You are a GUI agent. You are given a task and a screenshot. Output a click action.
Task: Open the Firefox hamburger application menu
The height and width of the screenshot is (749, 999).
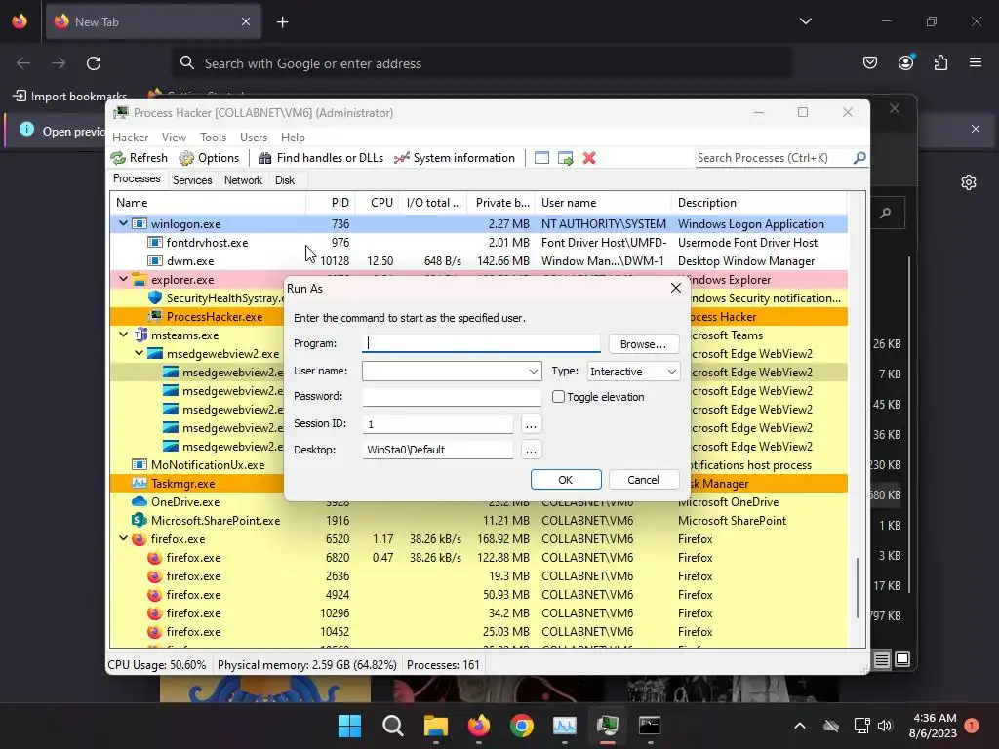[976, 62]
